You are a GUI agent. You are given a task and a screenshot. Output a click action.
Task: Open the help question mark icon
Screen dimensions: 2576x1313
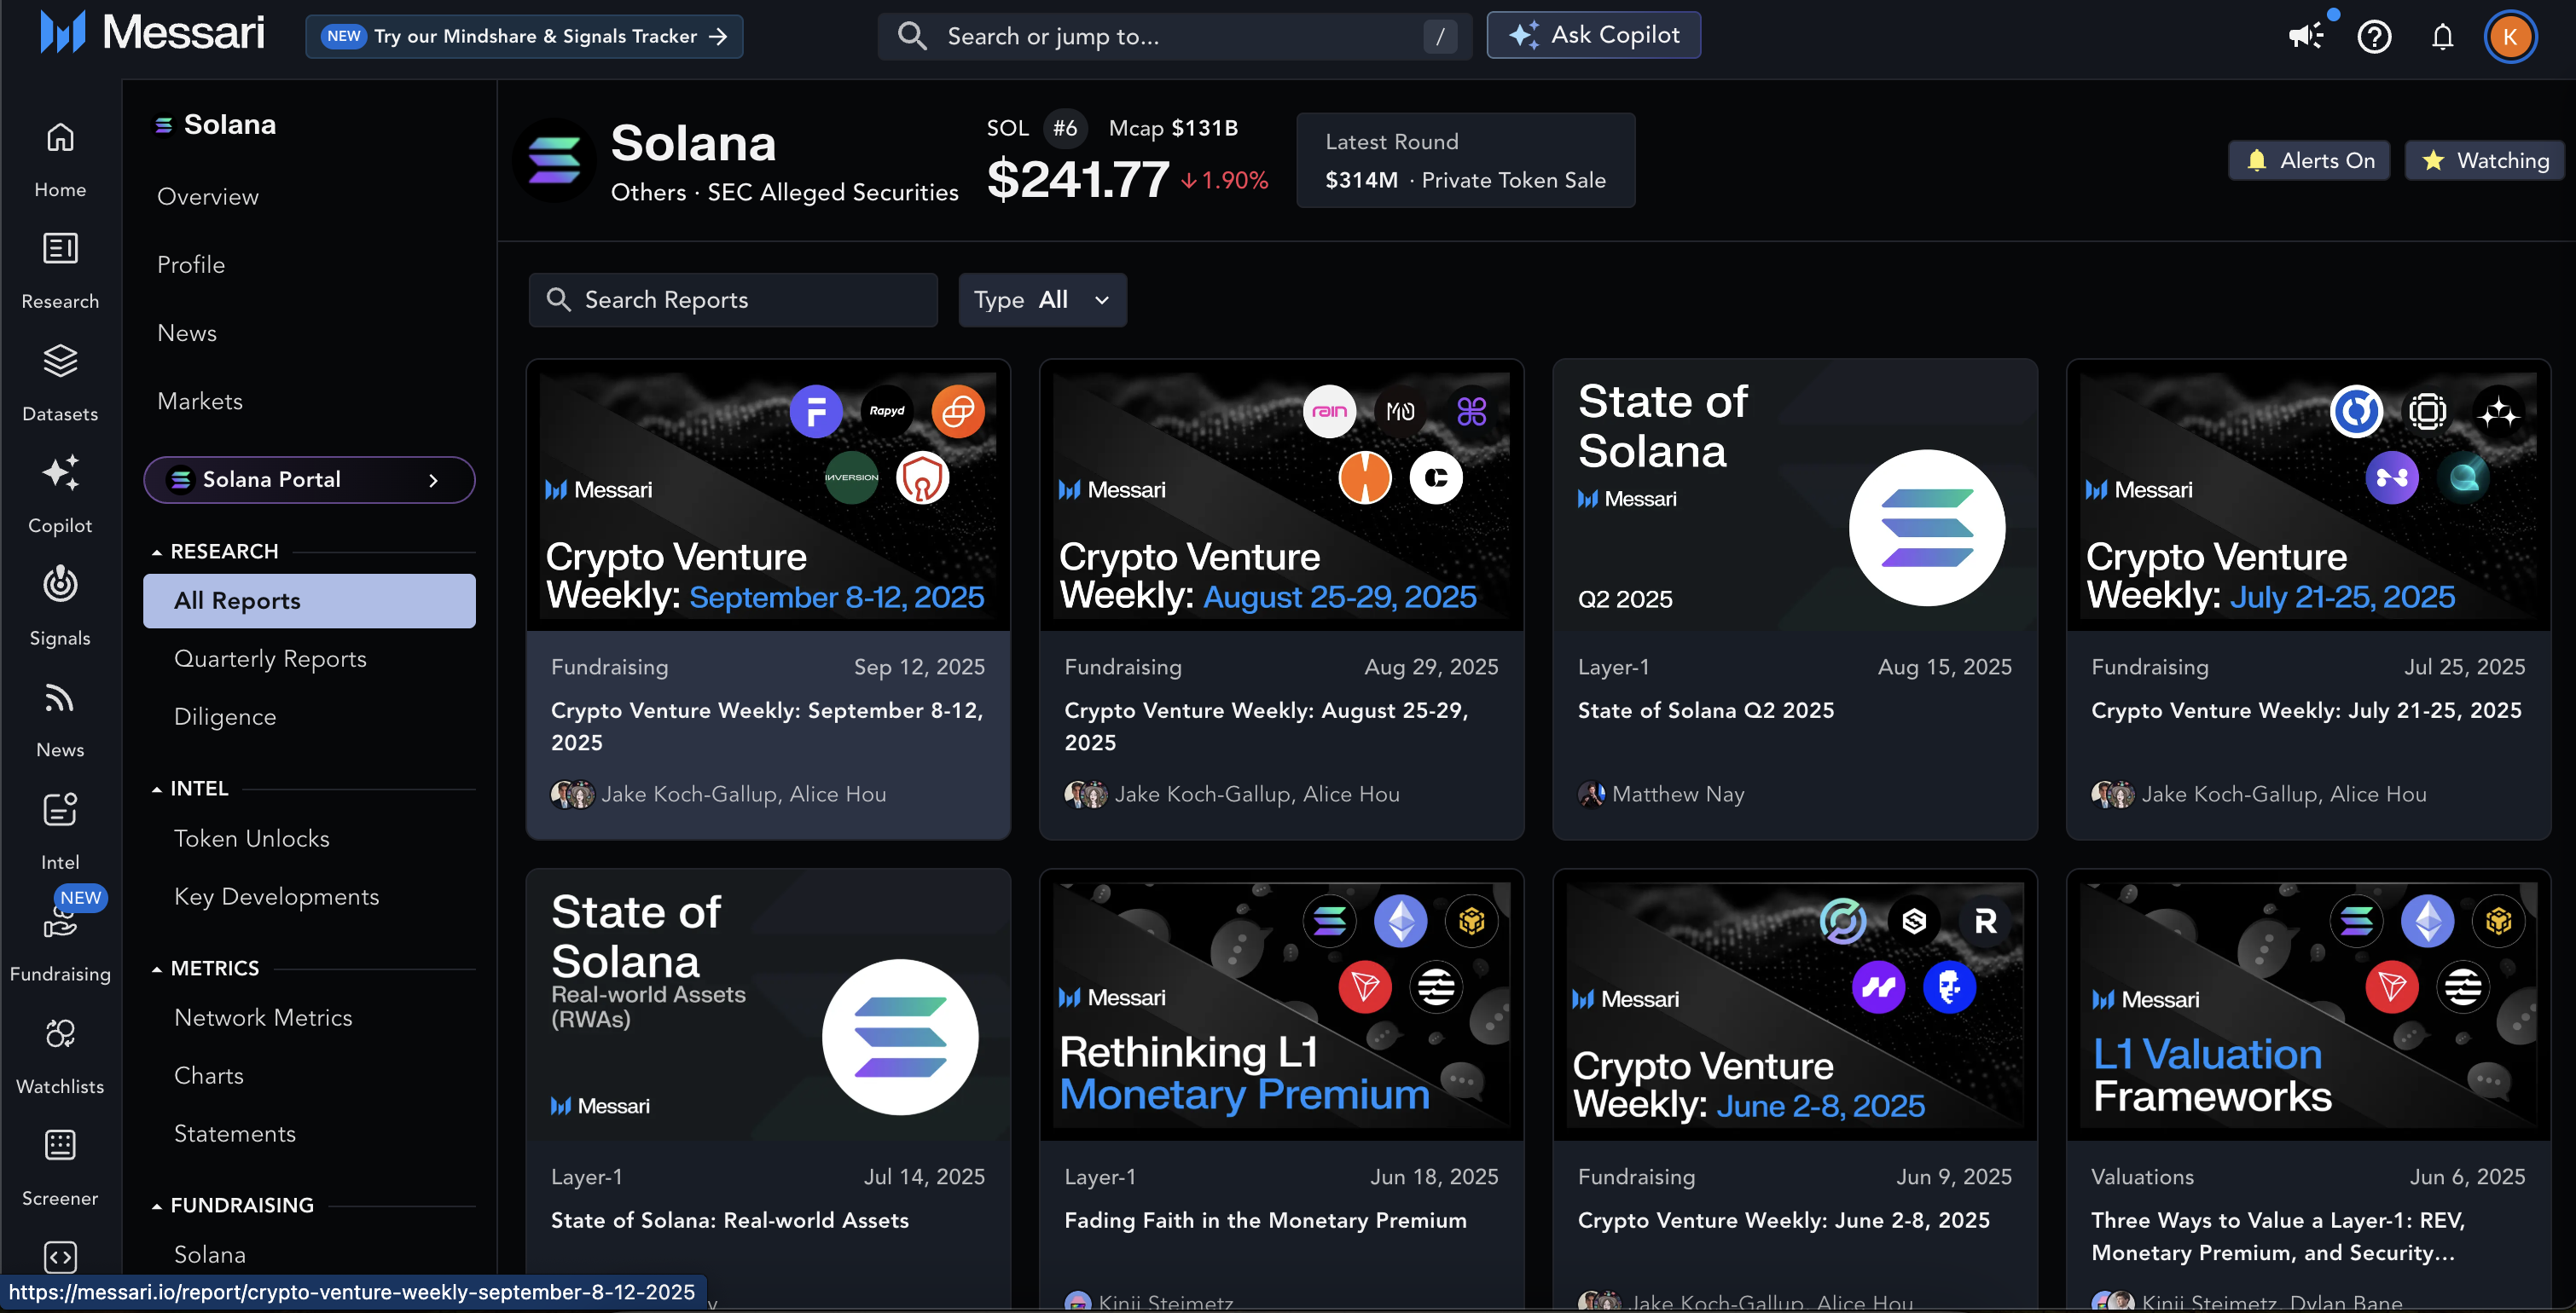point(2374,37)
